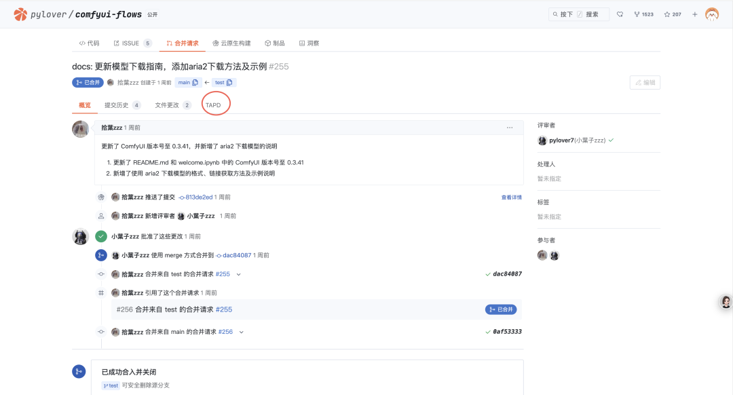
Task: Open the pylover user namespace link
Action: pyautogui.click(x=49, y=14)
